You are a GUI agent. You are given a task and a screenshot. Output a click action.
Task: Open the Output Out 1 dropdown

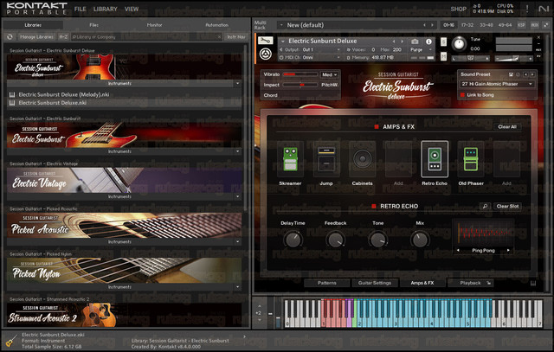click(310, 50)
